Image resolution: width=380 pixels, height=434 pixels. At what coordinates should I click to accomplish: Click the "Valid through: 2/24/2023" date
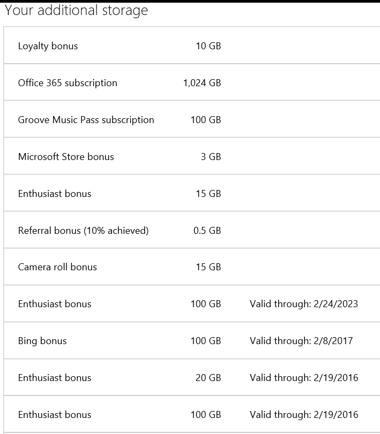(x=303, y=304)
